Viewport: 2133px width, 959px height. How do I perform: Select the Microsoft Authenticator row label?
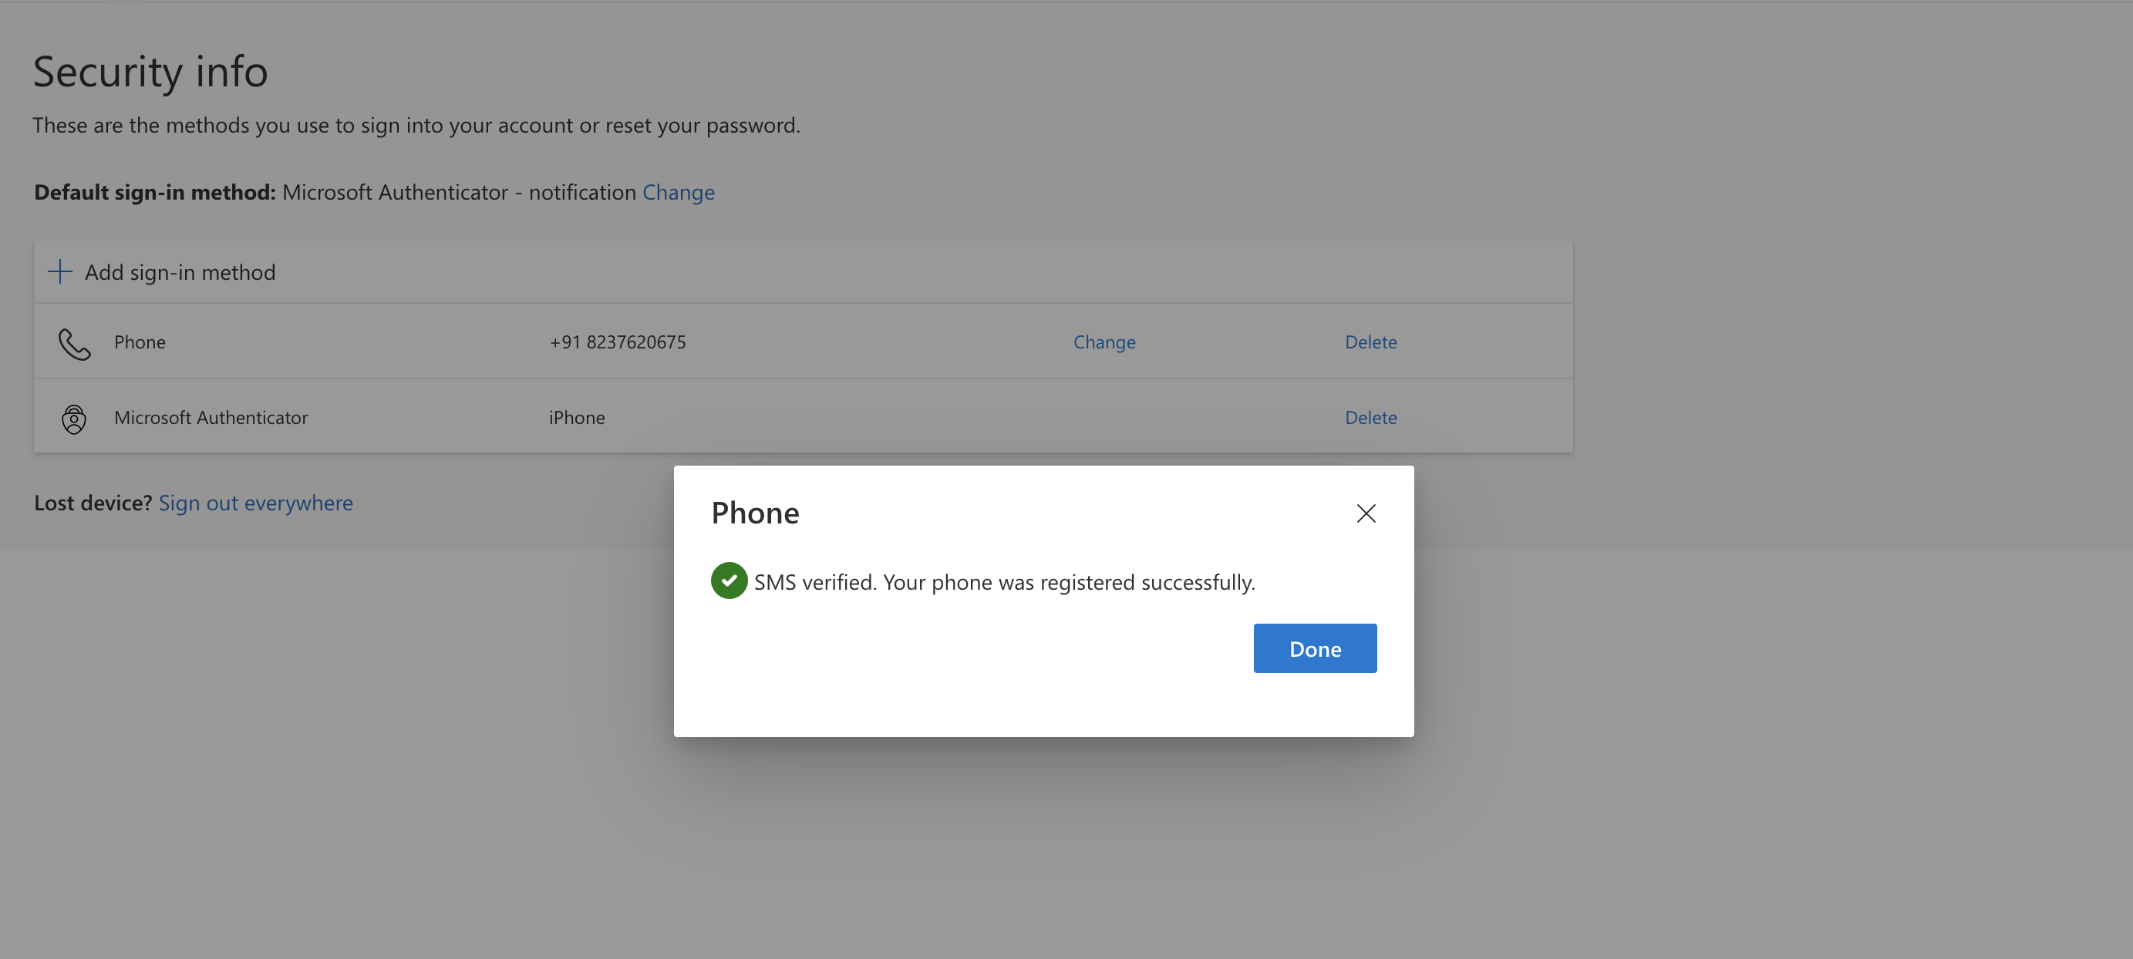click(x=211, y=417)
